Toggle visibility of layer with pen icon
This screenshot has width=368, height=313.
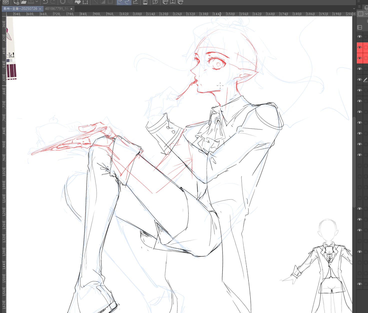(x=359, y=80)
